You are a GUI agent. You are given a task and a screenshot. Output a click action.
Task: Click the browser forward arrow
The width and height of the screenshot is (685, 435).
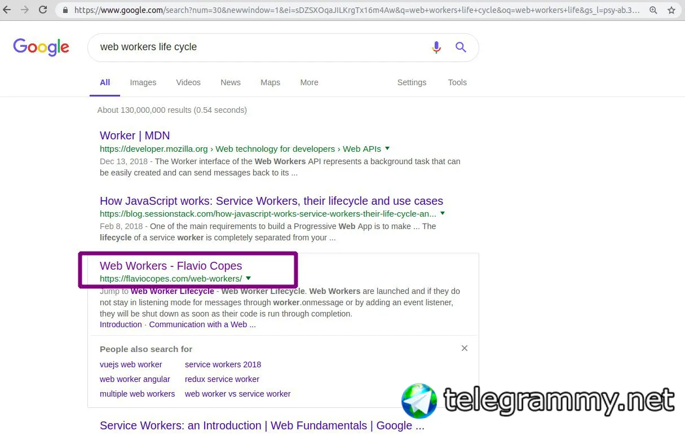[25, 10]
